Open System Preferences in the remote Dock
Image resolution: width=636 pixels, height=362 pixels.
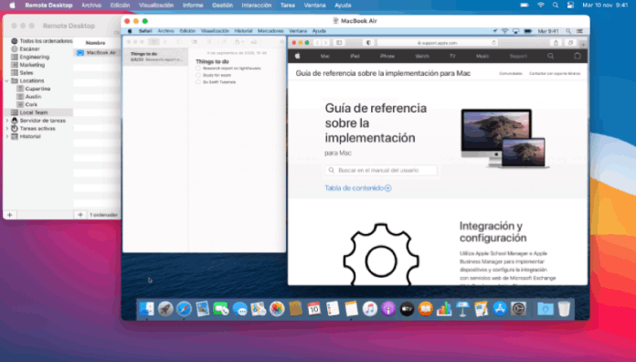(518, 309)
